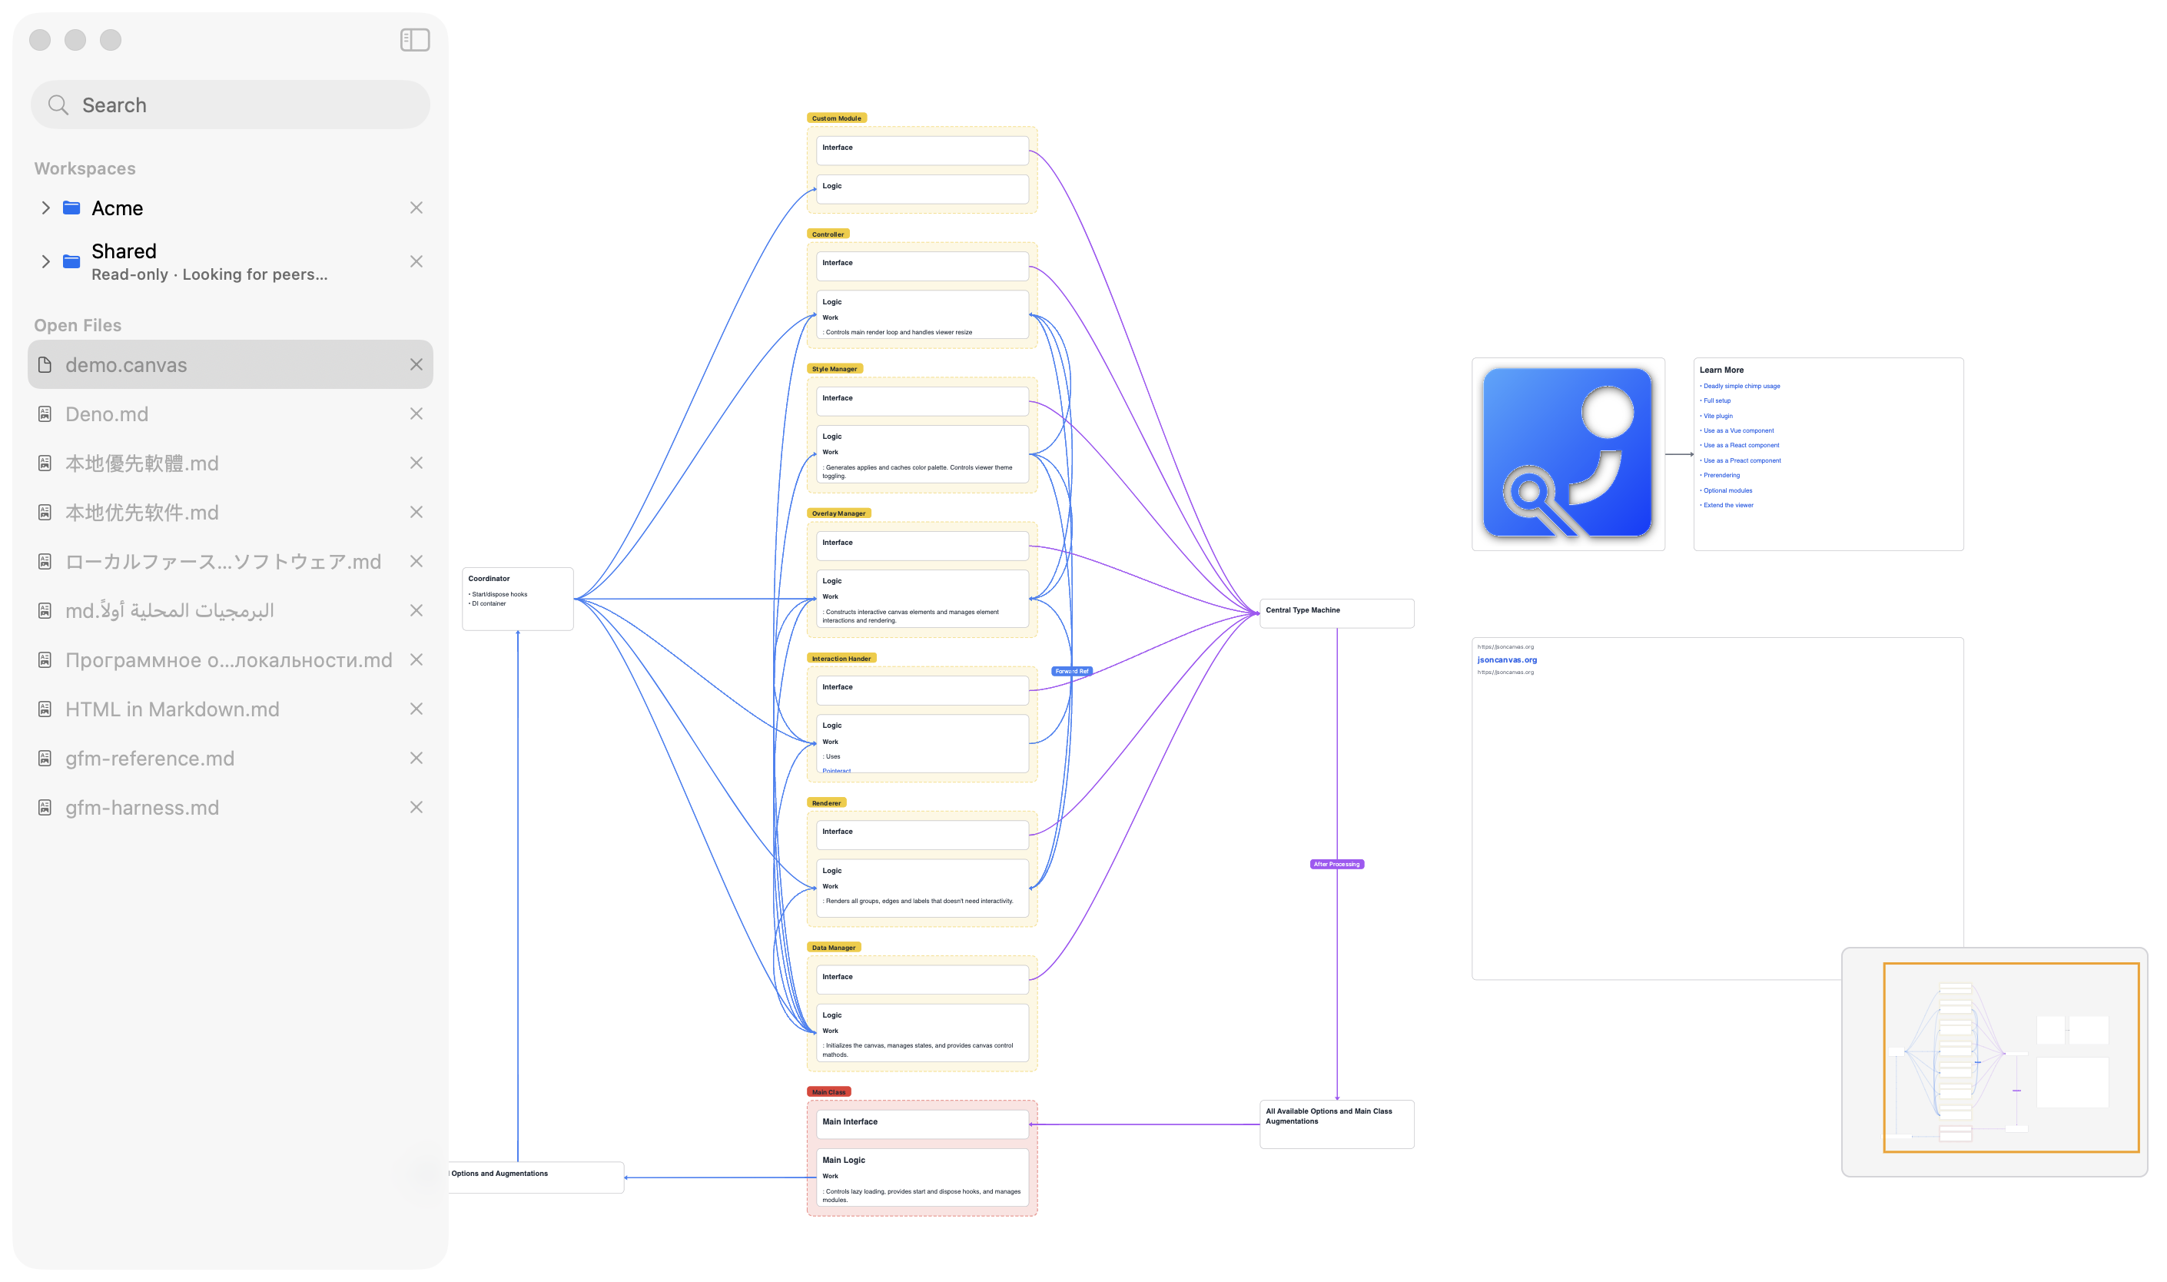Open Deno.md file
This screenshot has width=2167, height=1282.
[231, 413]
